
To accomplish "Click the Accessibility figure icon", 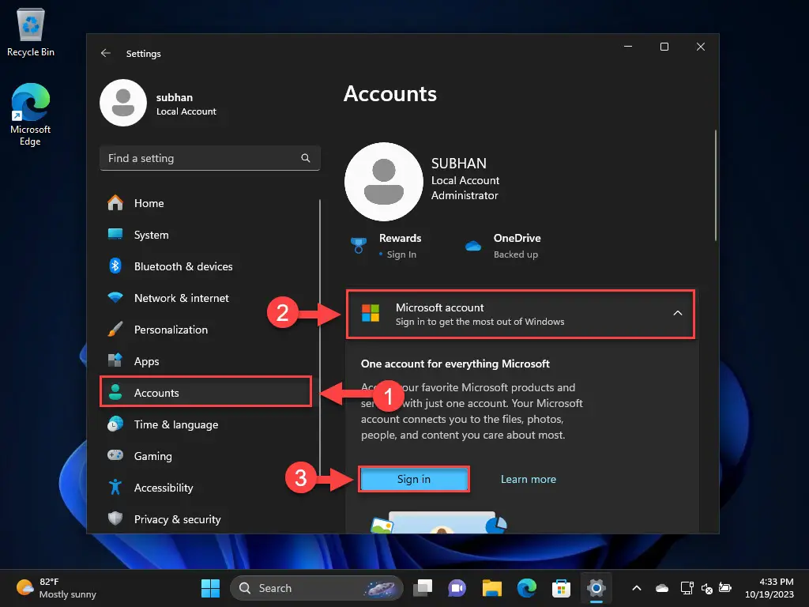I will pyautogui.click(x=115, y=487).
